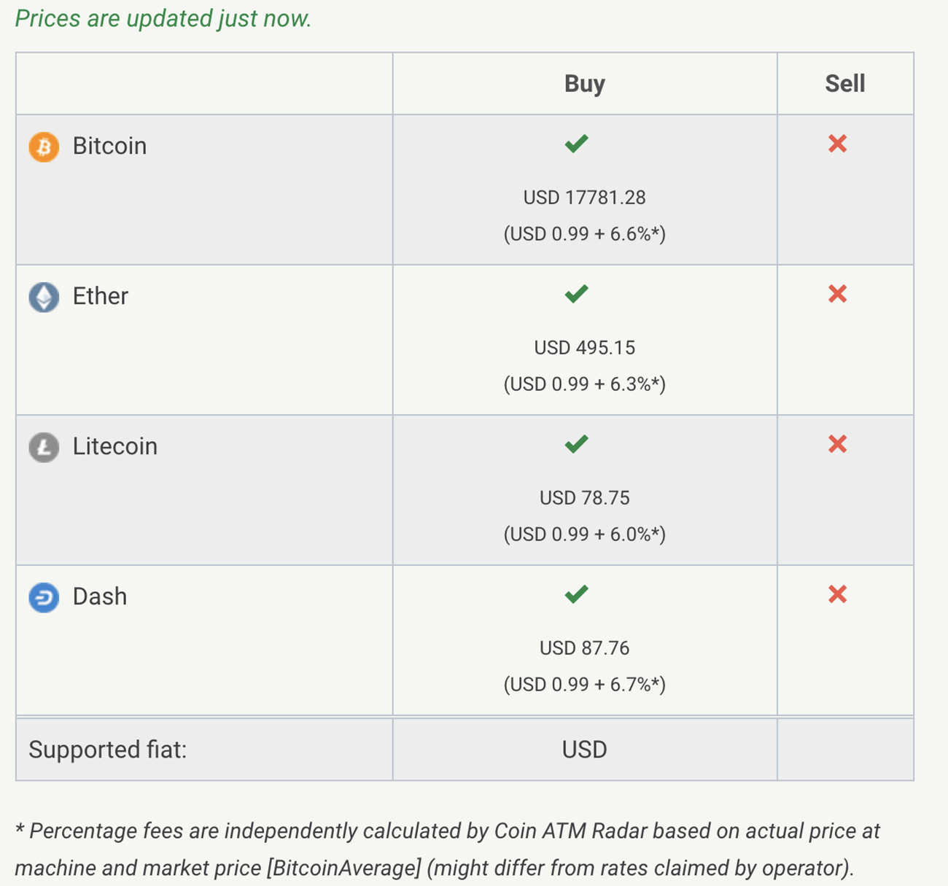Select the Ether price USD 495.15
This screenshot has width=948, height=886.
pyautogui.click(x=585, y=348)
